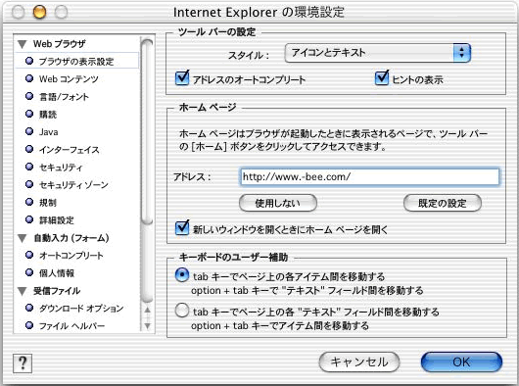Click the sidebar scrollbar thumb
The width and height of the screenshot is (519, 386).
click(x=147, y=131)
